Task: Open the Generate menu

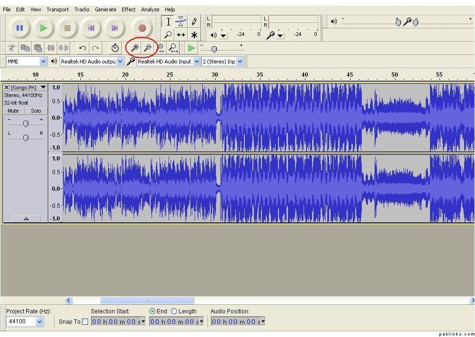Action: (x=105, y=9)
